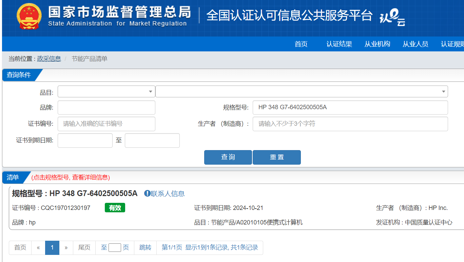This screenshot has width=464, height=262.
Task: Click the 有效 status badge
Action: pyautogui.click(x=115, y=208)
